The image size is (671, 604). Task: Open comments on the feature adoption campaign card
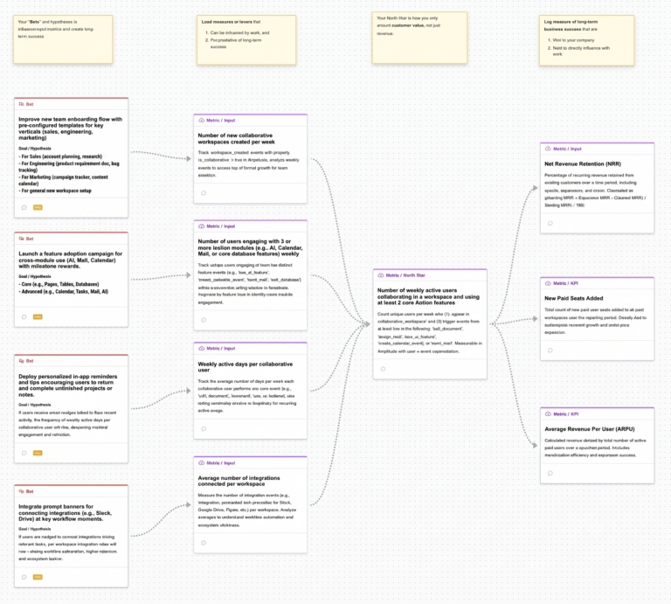(x=24, y=317)
